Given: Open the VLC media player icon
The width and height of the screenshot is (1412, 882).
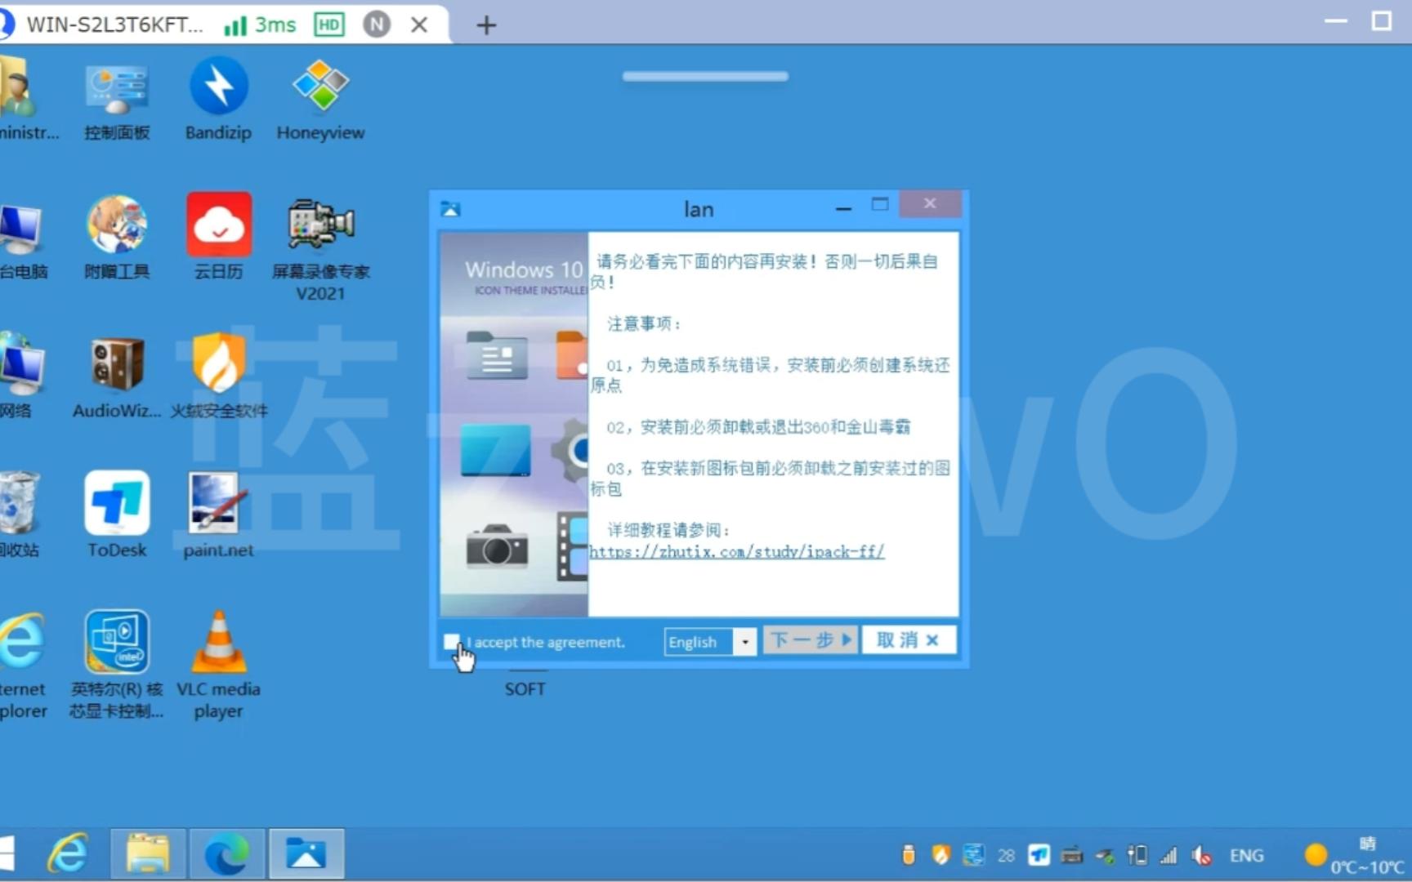Looking at the screenshot, I should [218, 665].
